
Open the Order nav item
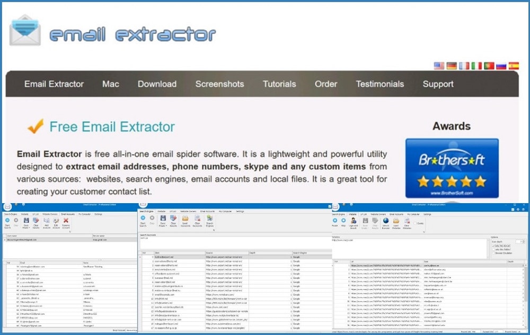tap(326, 84)
